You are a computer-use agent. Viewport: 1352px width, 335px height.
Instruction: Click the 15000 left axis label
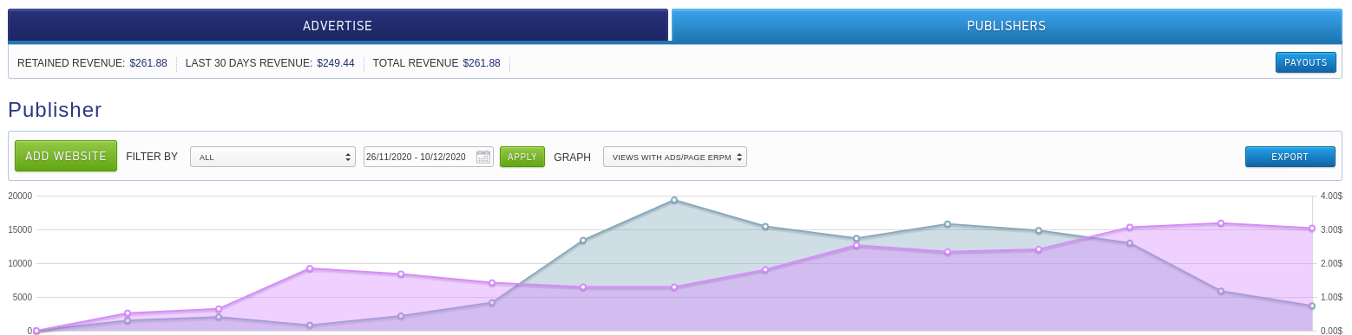[20, 229]
